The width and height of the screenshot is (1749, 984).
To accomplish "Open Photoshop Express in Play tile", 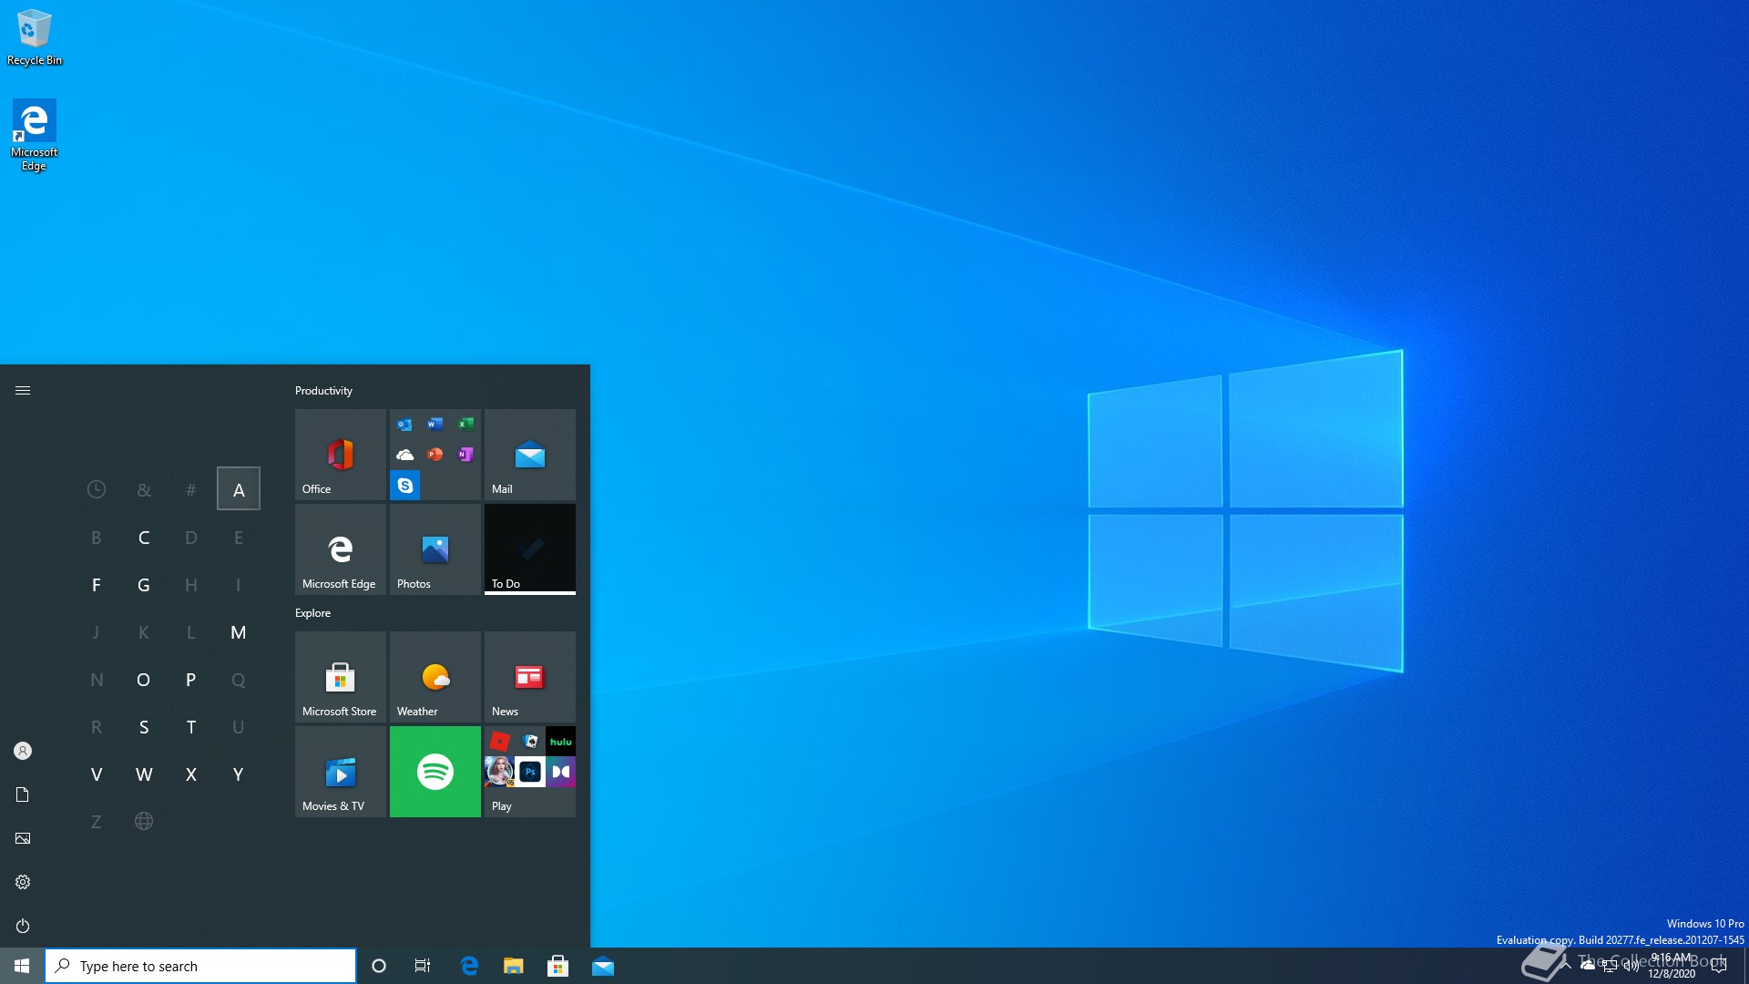I will tap(530, 773).
